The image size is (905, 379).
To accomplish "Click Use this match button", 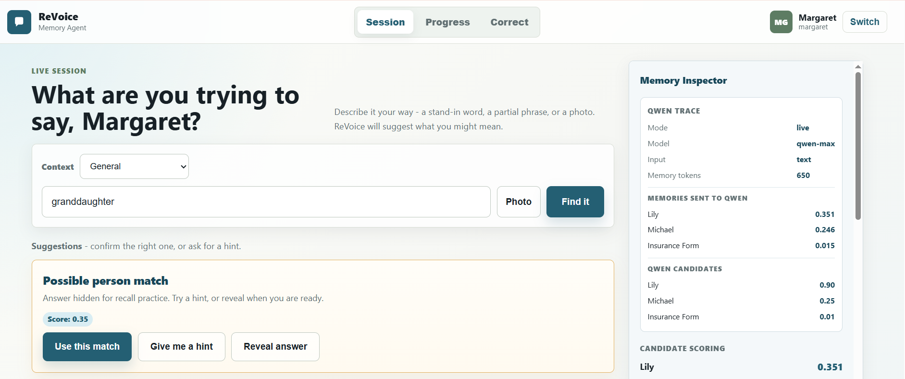I will [87, 347].
